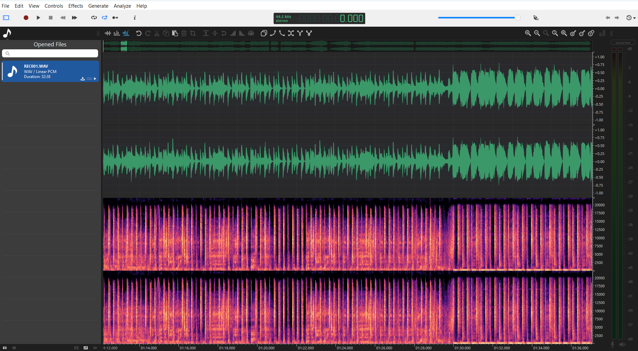The height and width of the screenshot is (351, 638).
Task: Click the Paste icon
Action: pos(175,33)
